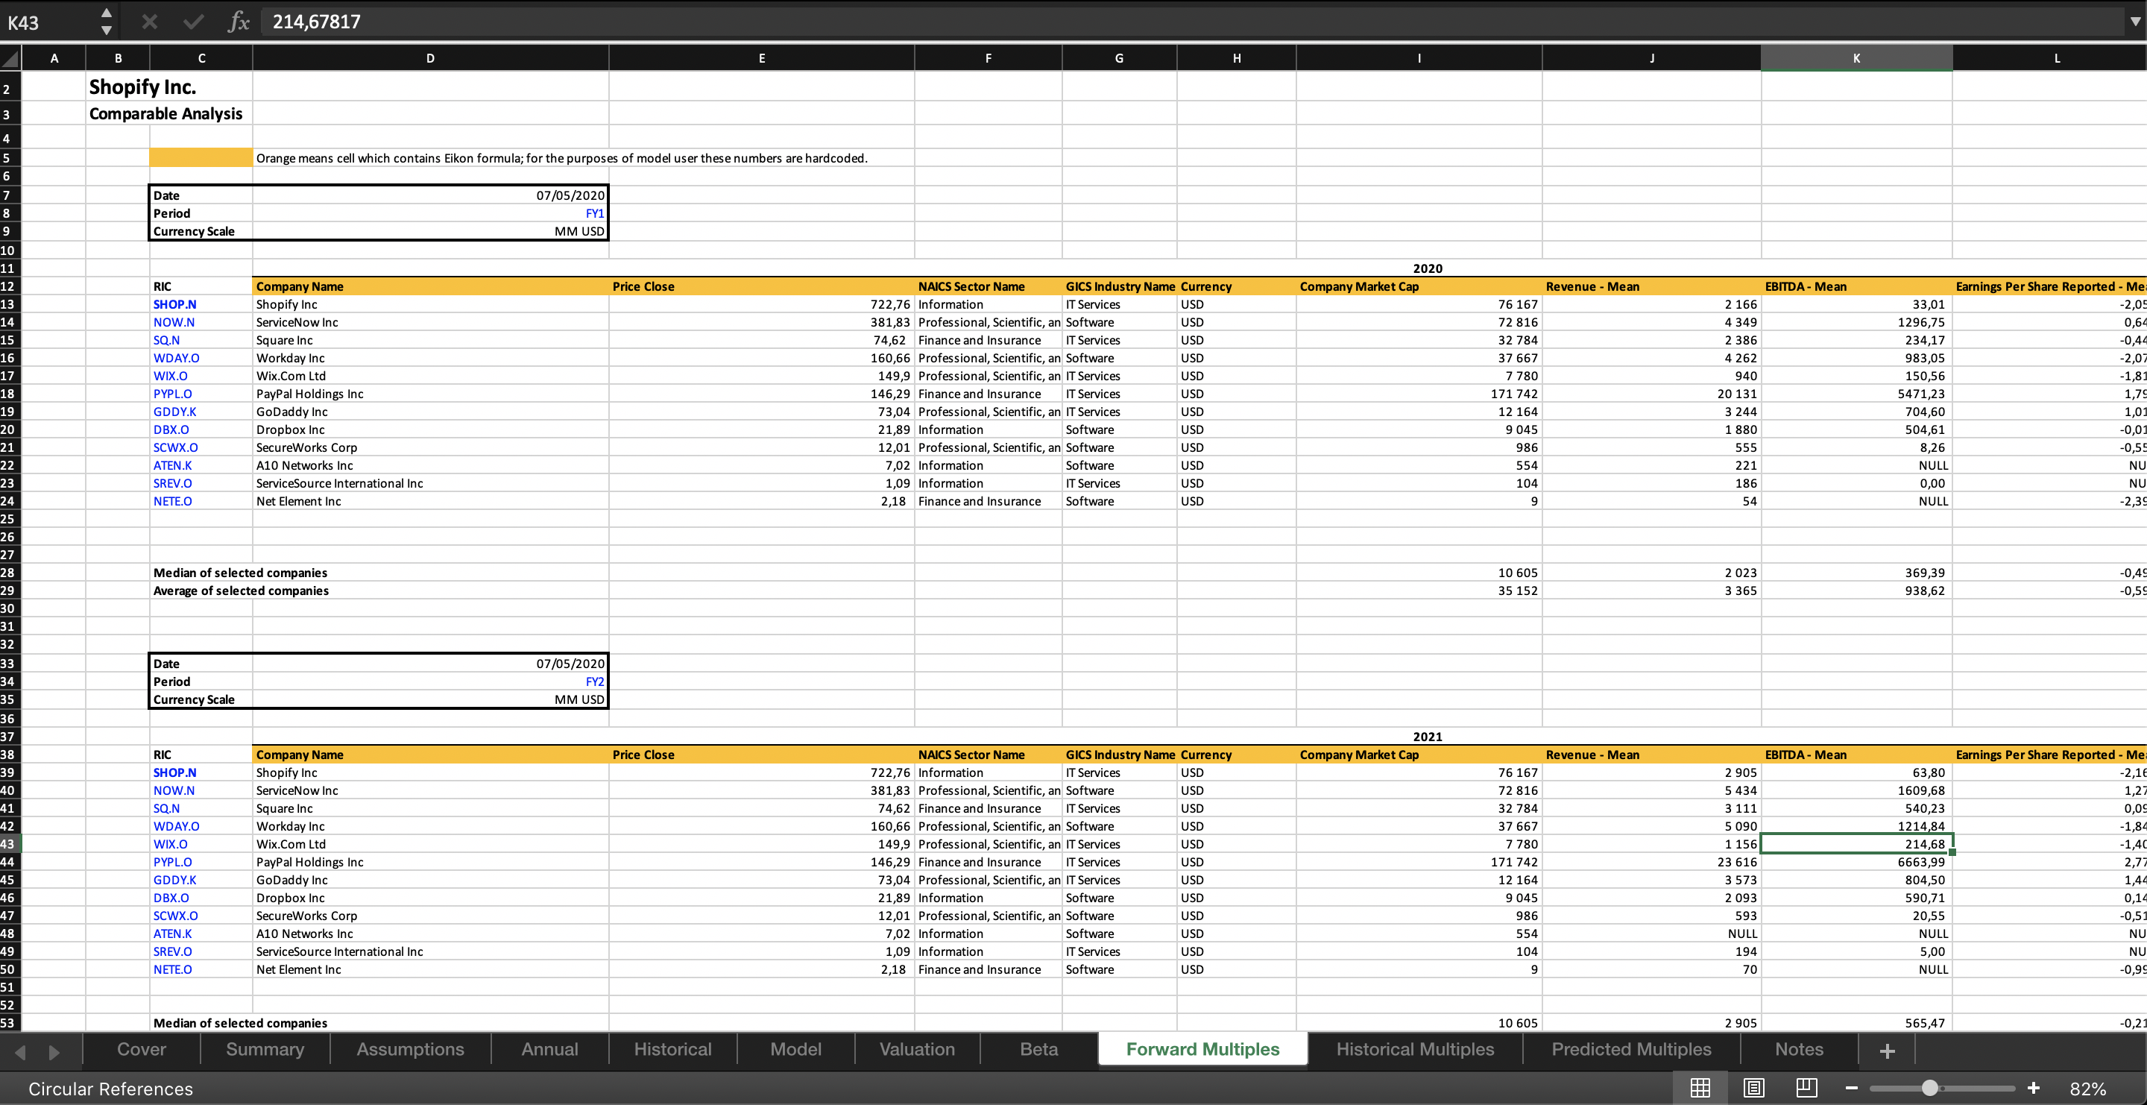The width and height of the screenshot is (2147, 1105).
Task: Select the Comparable Analysis heading cell
Action: pos(165,113)
